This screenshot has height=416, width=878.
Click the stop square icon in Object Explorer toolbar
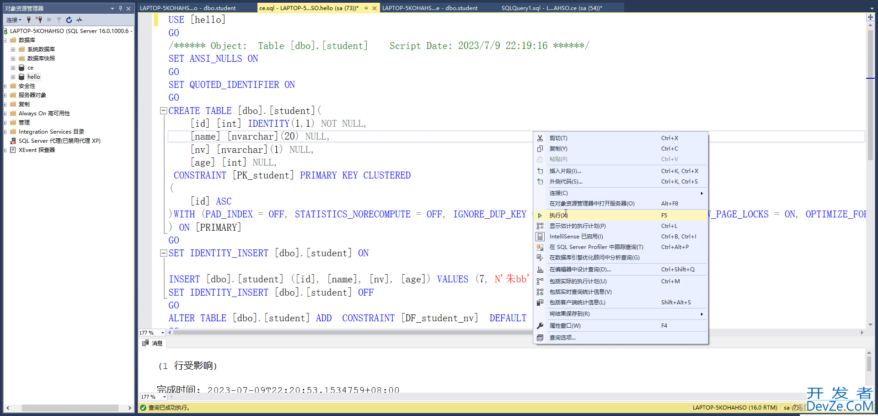(49, 20)
